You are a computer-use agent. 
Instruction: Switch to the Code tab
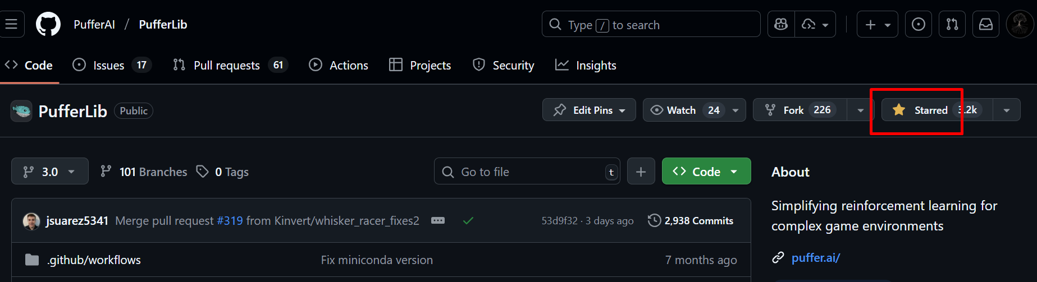pos(29,65)
